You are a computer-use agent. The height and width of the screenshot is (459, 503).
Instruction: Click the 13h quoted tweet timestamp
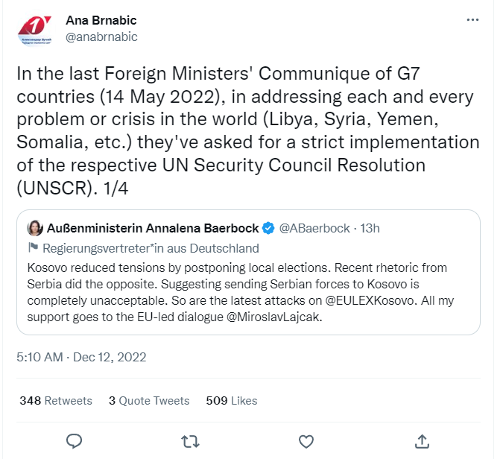370,228
